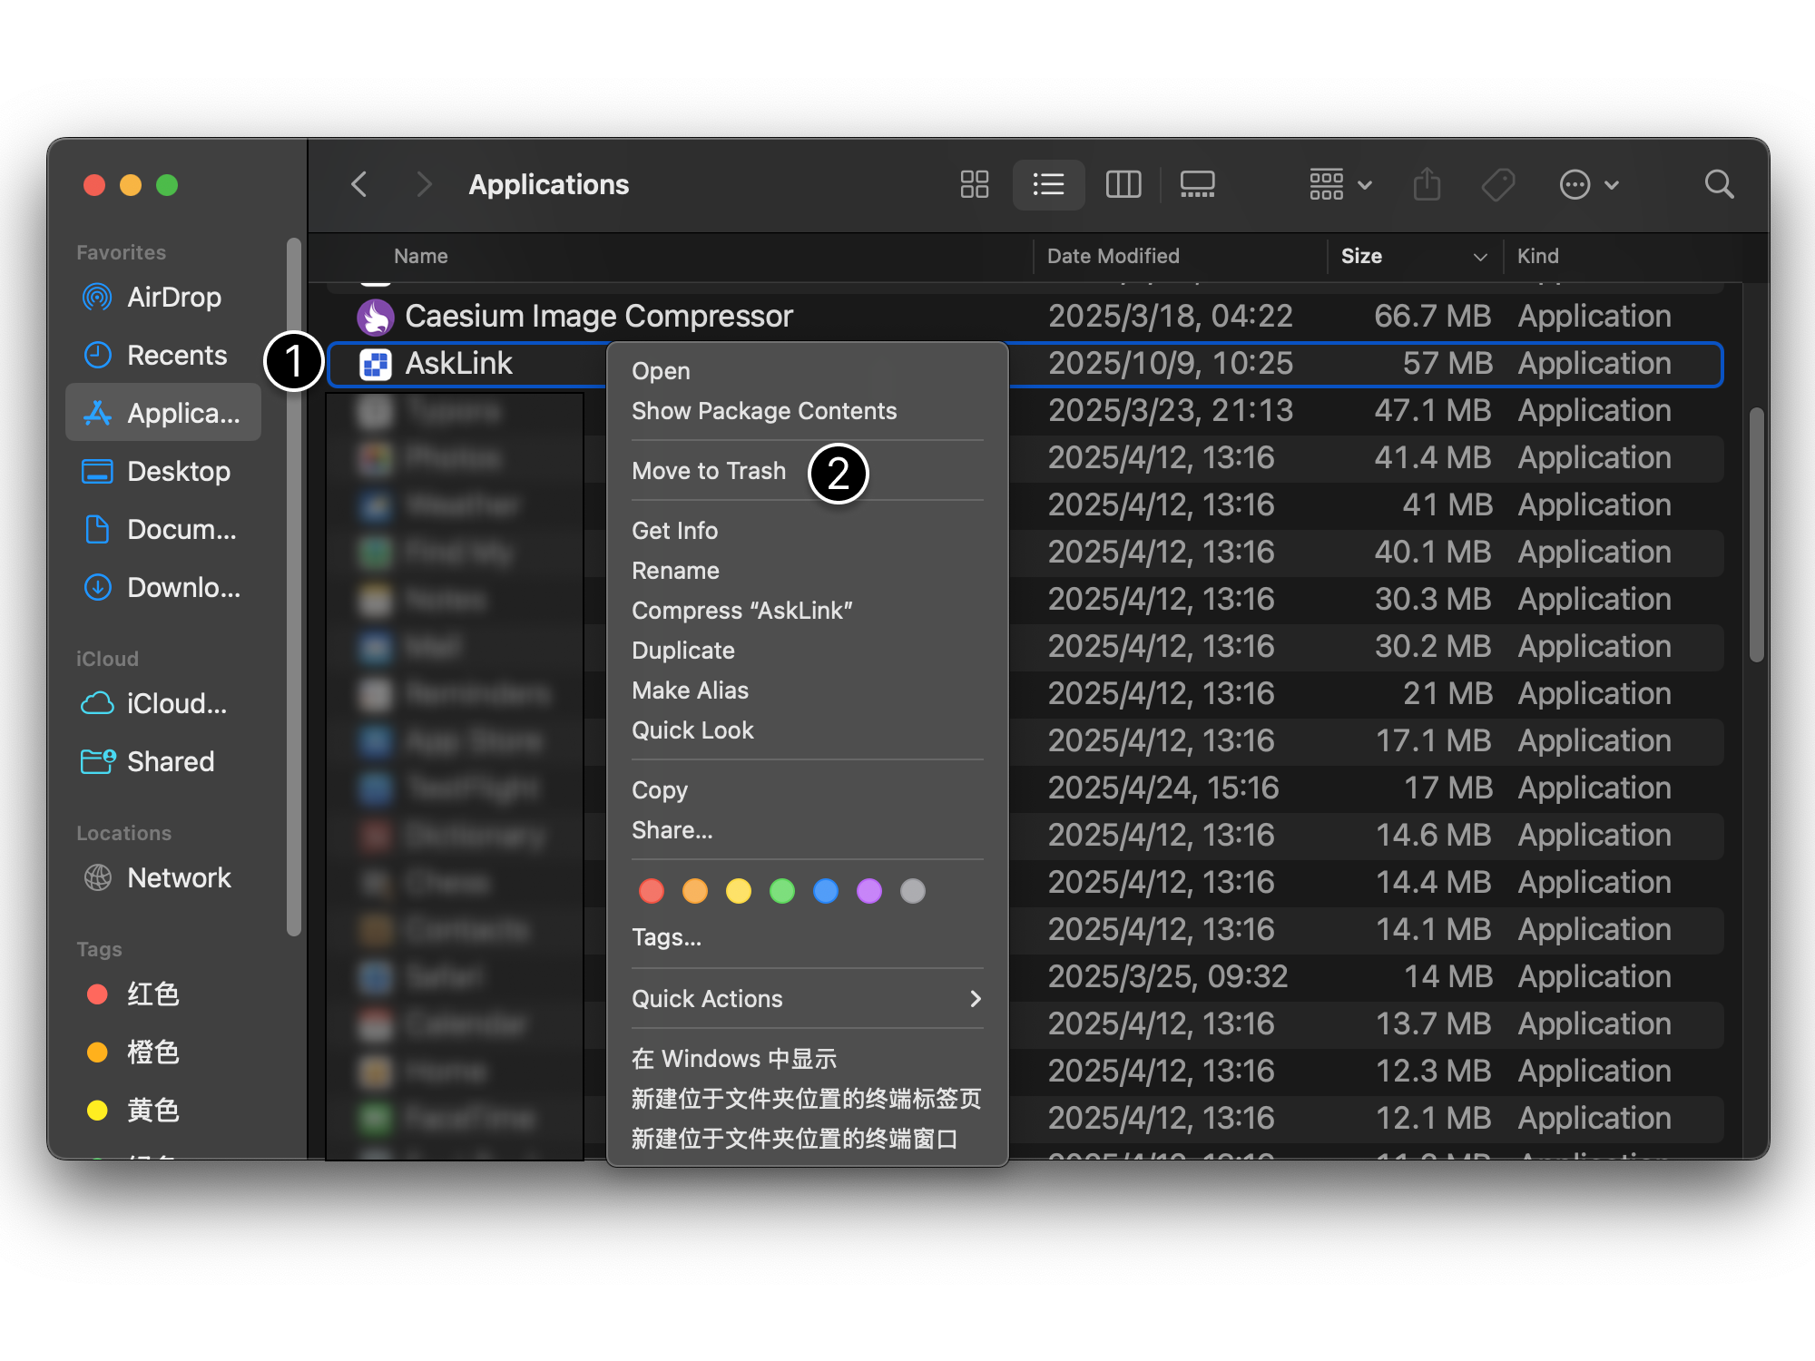Viewport: 1815px width, 1361px height.
Task: Apply the red color tag
Action: point(651,890)
